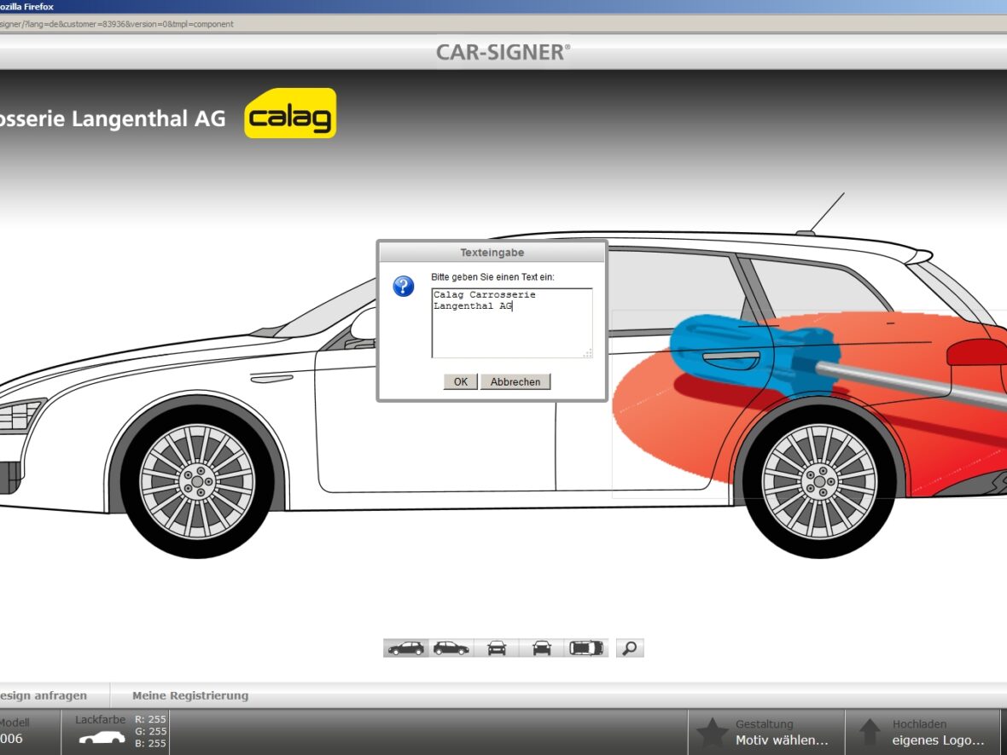Click Abbrechen to cancel text entry
The height and width of the screenshot is (755, 1007).
click(515, 382)
